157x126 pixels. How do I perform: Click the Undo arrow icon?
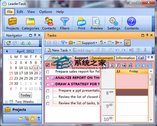(x=117, y=50)
